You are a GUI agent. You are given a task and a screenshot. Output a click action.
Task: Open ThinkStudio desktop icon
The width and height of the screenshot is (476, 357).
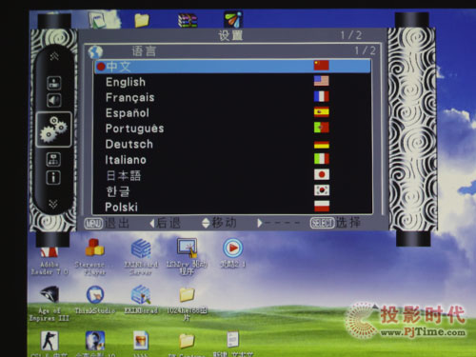coord(95,300)
